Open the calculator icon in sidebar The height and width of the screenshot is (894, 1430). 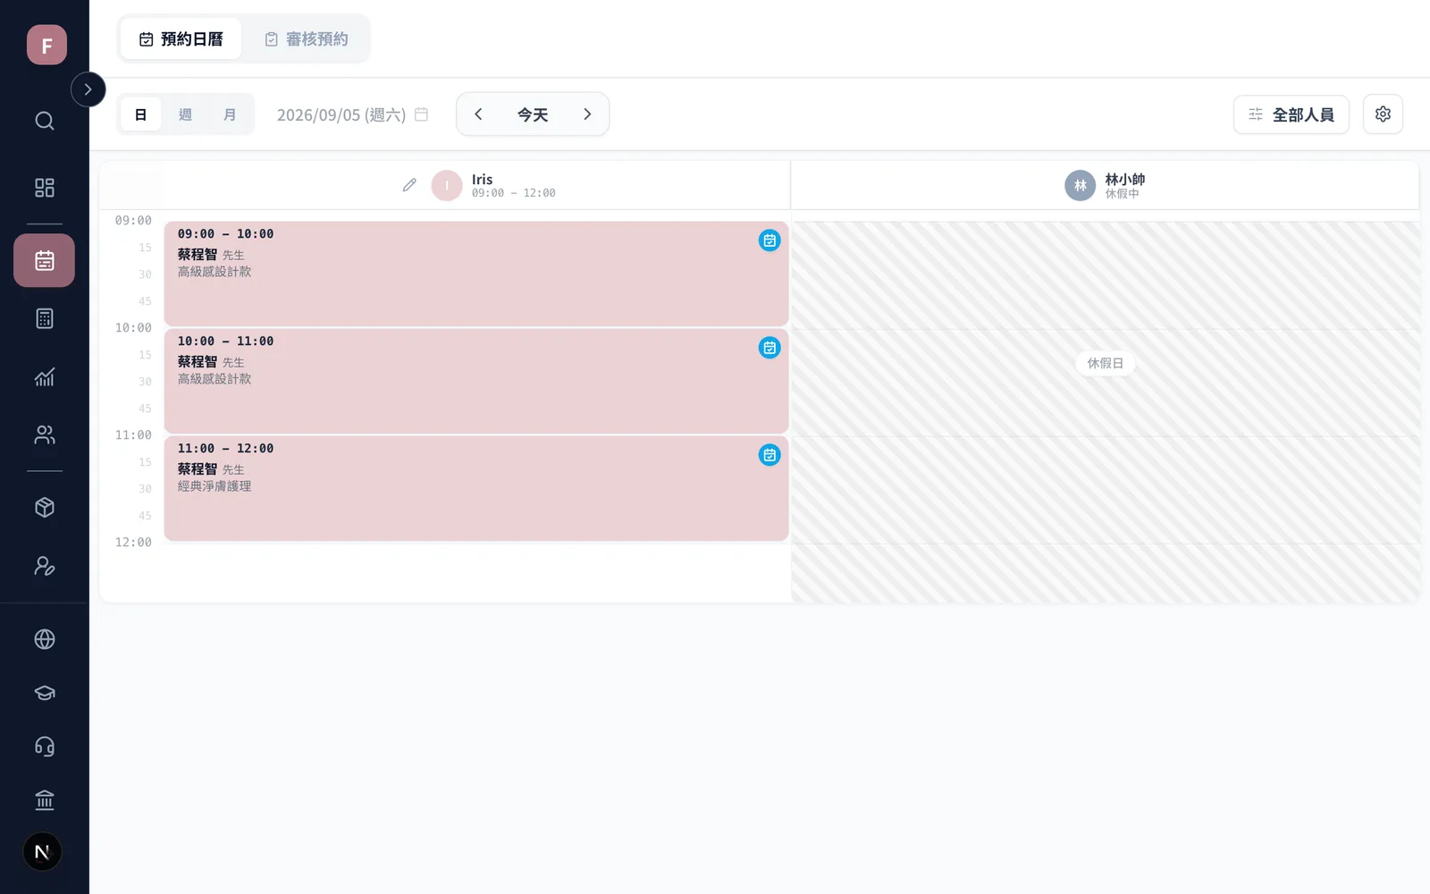coord(45,318)
